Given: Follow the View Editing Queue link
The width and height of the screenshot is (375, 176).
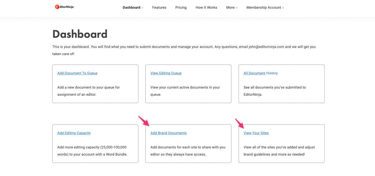Looking at the screenshot, I should point(166,73).
